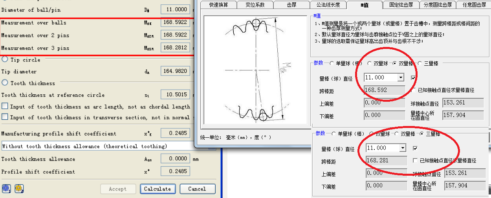This screenshot has width=491, height=198.
Task: Switch to the 分度圆弦齿厚 tab
Action: pos(438,5)
